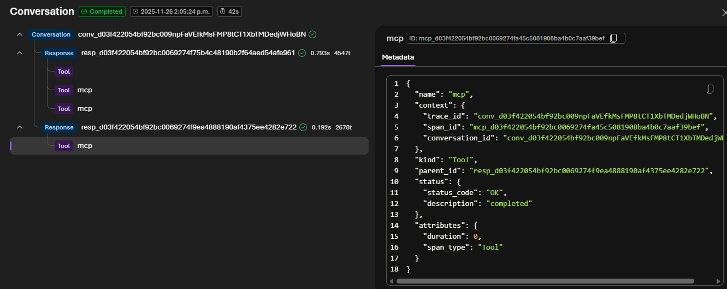Click the "kind": "Tool" line
This screenshot has height=289, width=727.
tap(446, 160)
